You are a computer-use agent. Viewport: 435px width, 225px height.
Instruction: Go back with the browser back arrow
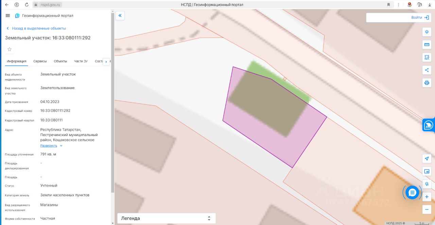[6, 5]
